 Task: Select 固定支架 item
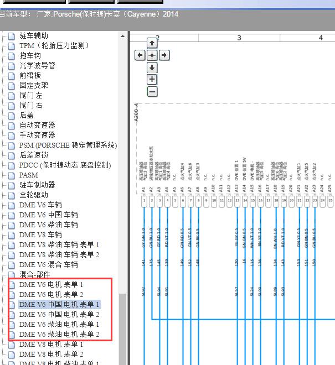(x=34, y=85)
